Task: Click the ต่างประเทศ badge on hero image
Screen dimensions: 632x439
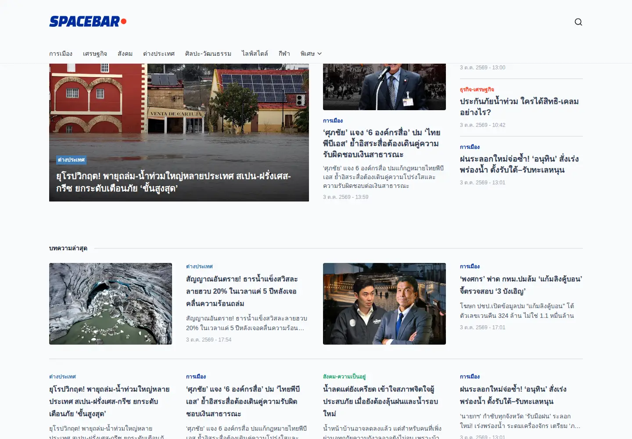Action: tap(71, 160)
